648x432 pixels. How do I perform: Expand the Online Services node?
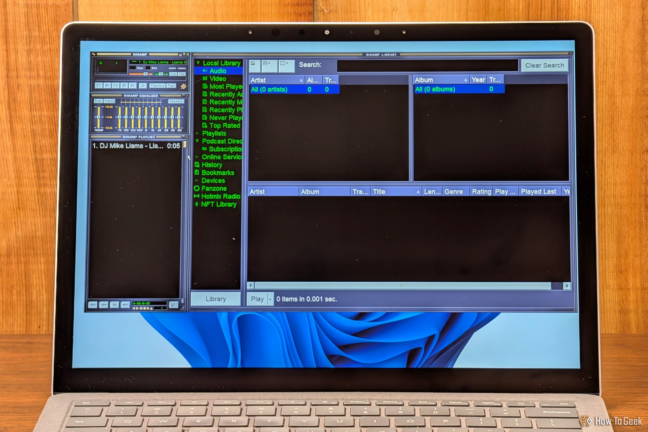coord(197,157)
